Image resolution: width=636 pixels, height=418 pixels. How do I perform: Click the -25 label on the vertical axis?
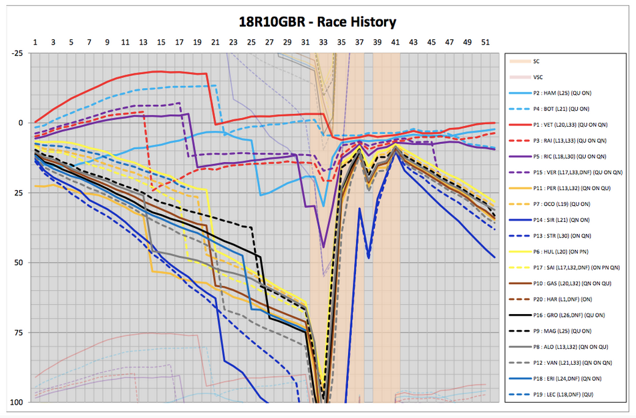(x=18, y=53)
